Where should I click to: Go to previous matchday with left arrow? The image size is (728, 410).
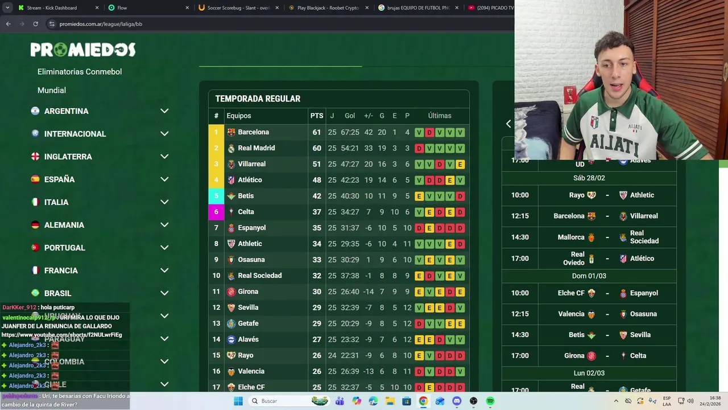(x=508, y=124)
